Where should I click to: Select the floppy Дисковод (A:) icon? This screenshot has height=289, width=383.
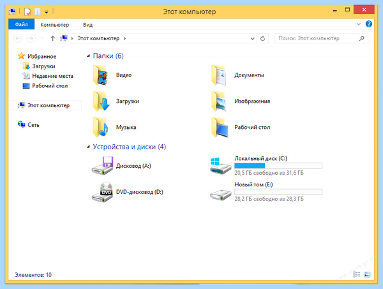coord(102,165)
